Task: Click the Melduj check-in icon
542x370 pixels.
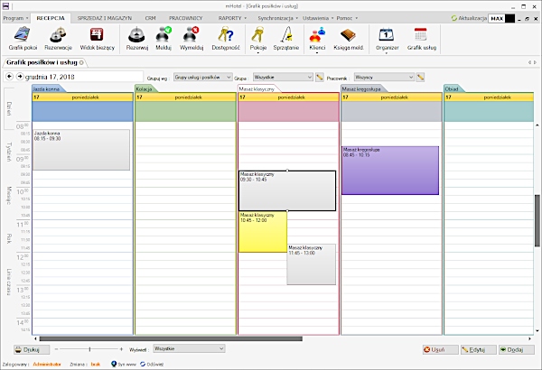Action: (x=164, y=37)
